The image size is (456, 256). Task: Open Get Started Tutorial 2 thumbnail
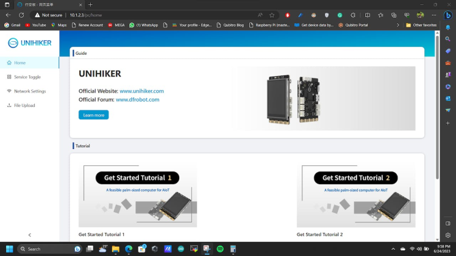point(356,195)
